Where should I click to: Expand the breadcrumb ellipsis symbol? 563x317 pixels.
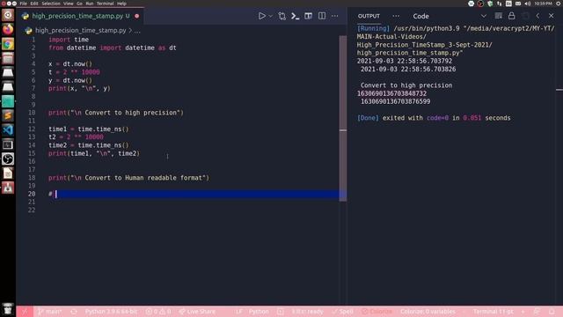click(137, 31)
